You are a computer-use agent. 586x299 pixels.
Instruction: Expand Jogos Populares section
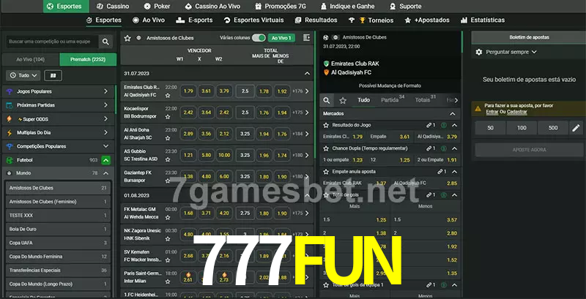(105, 91)
